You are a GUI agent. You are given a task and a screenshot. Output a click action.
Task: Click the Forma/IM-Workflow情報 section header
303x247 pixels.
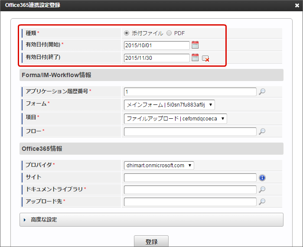coord(151,75)
